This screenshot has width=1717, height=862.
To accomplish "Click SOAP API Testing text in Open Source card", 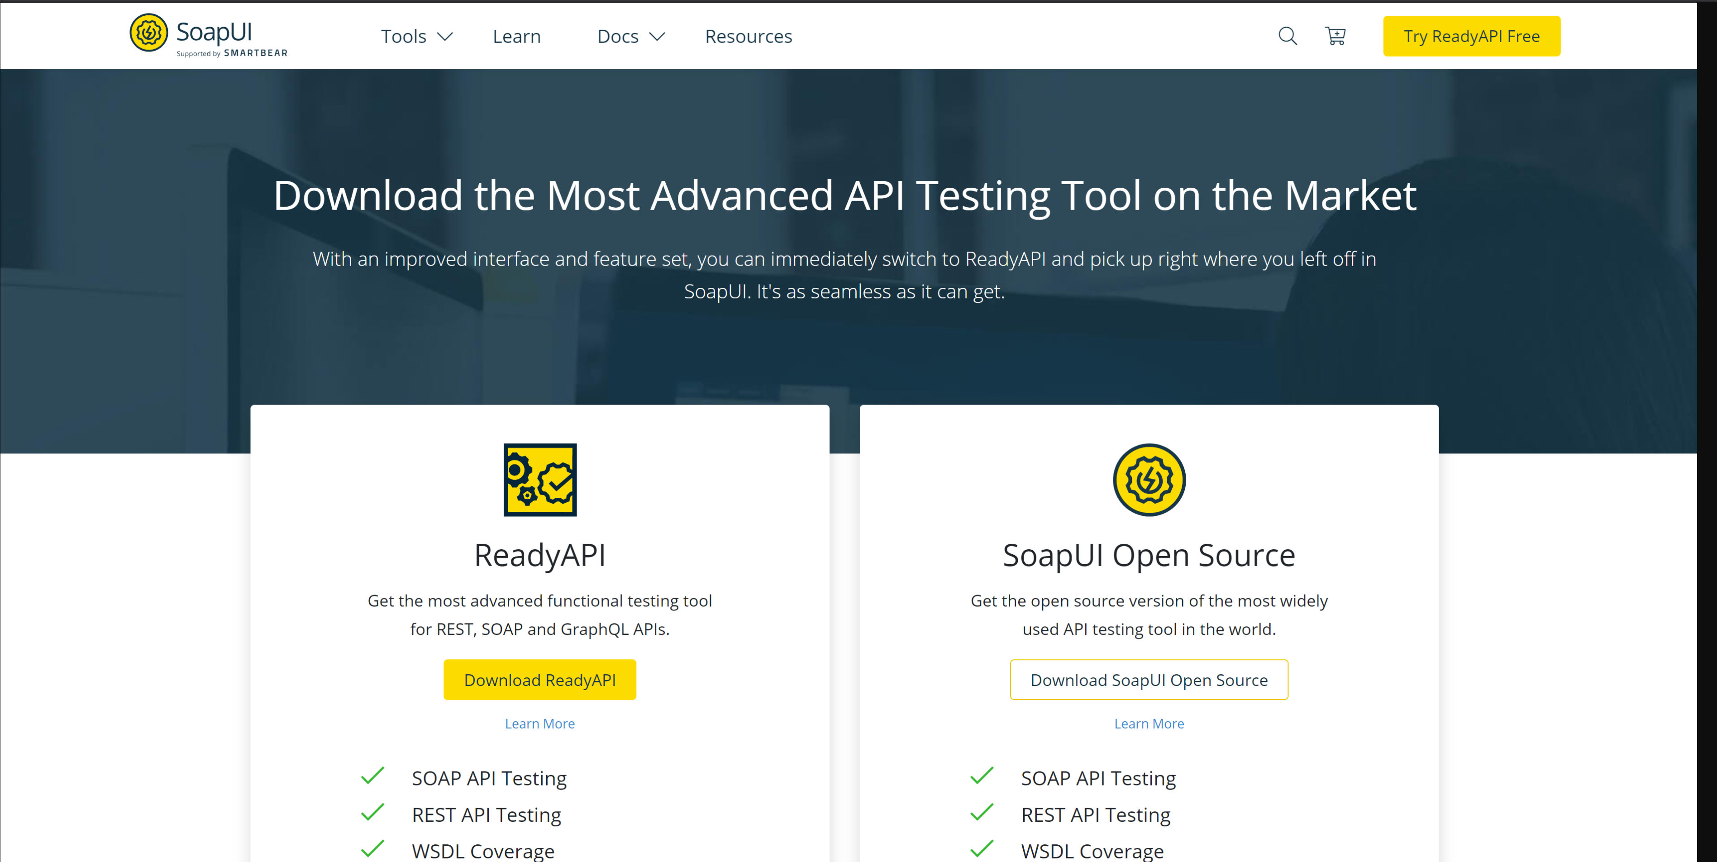I will [1098, 778].
